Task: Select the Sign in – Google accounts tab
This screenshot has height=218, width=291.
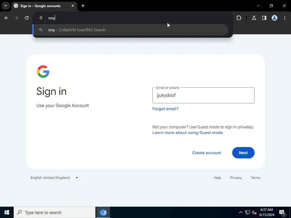Action: [44, 6]
